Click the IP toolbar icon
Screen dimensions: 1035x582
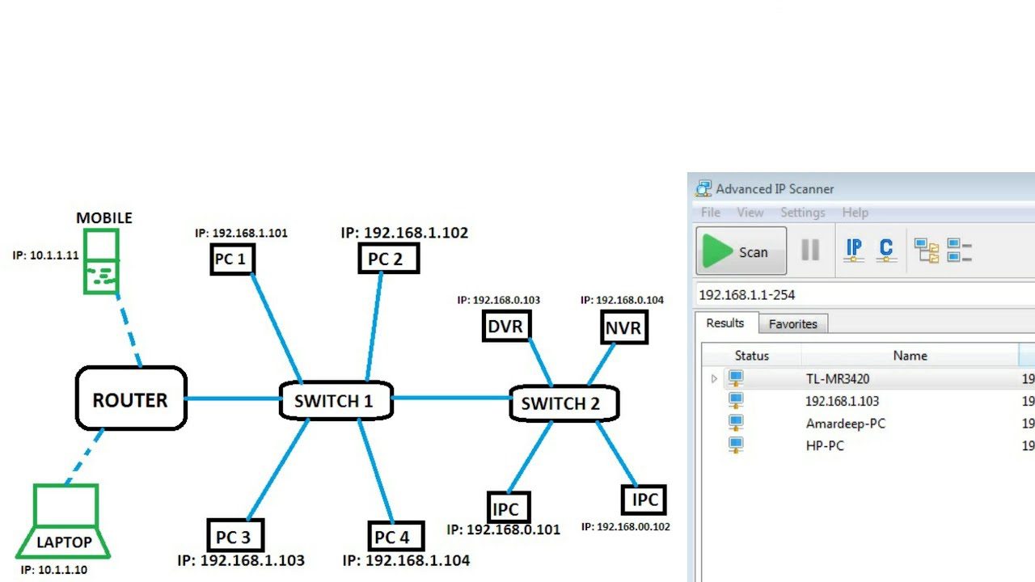[854, 250]
